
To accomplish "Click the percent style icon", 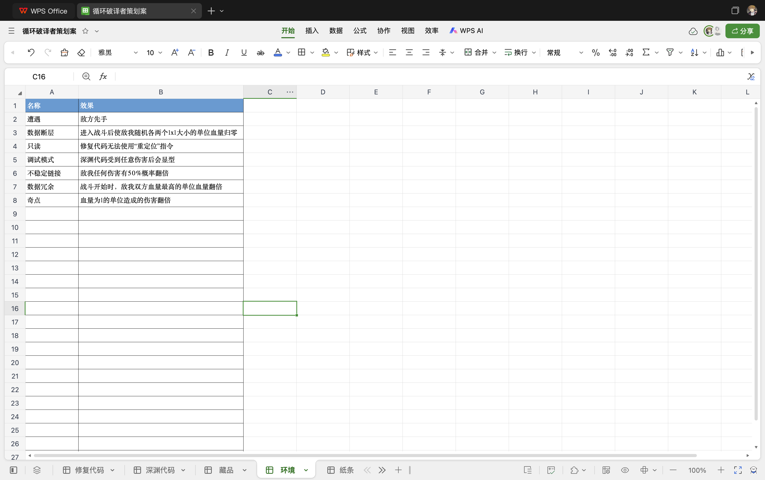I will [596, 52].
